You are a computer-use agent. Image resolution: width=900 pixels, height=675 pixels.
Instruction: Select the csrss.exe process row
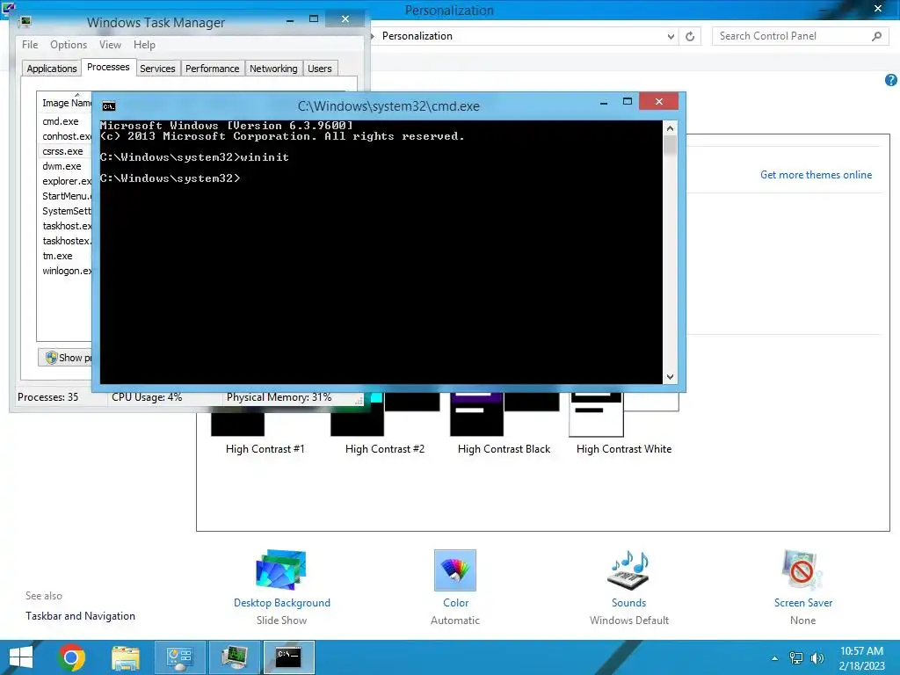[64, 151]
